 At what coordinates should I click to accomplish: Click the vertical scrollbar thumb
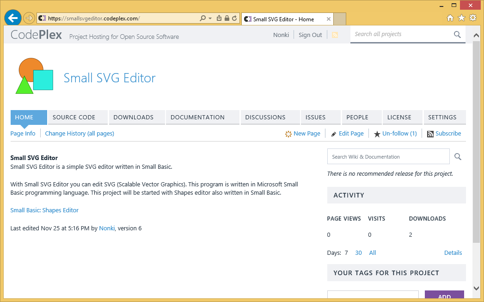click(476, 142)
